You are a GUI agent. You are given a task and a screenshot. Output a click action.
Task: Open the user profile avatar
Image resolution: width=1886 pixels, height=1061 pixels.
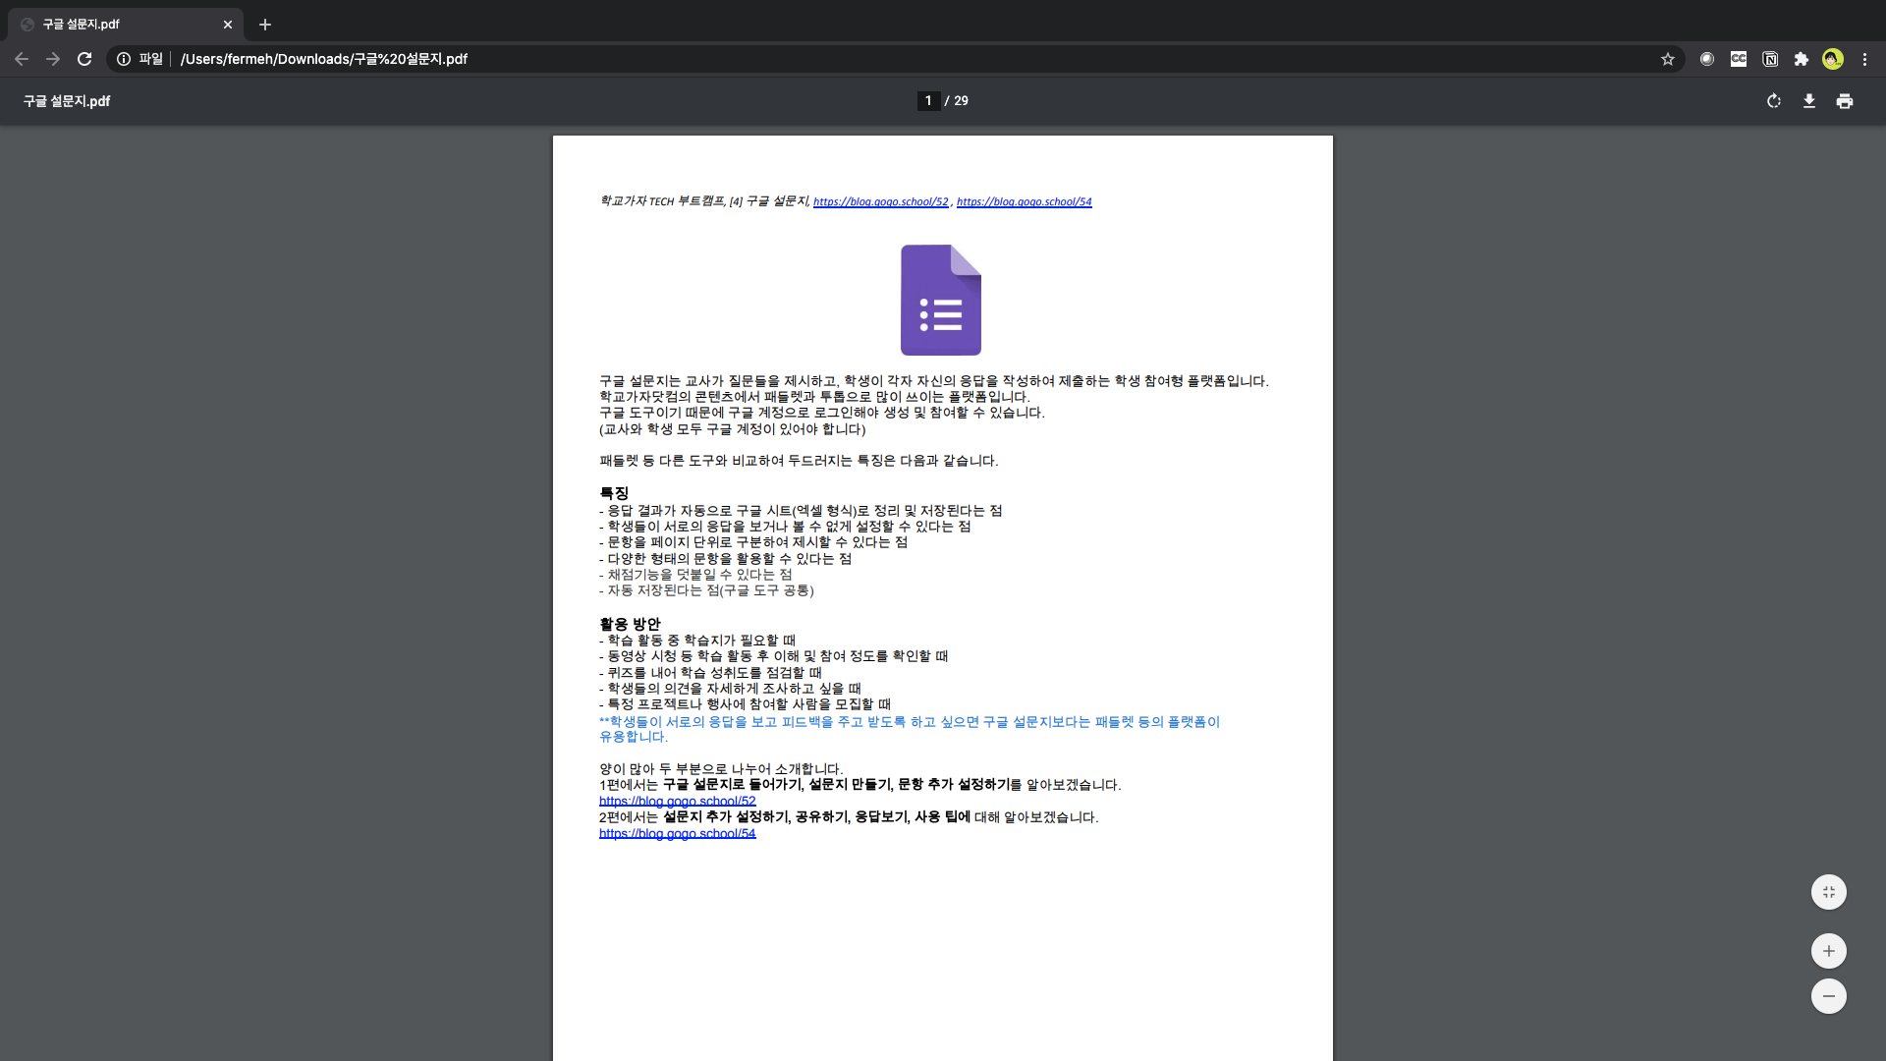click(1832, 59)
